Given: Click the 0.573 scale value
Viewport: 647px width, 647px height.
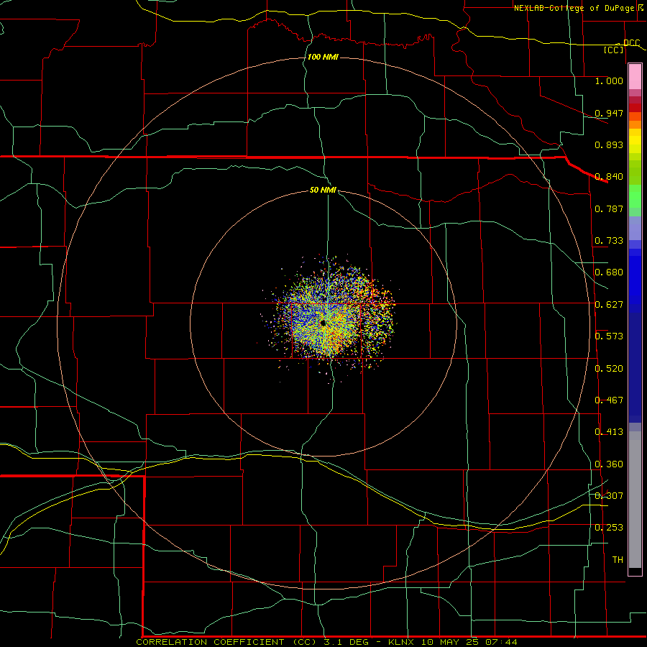Looking at the screenshot, I should pyautogui.click(x=609, y=336).
